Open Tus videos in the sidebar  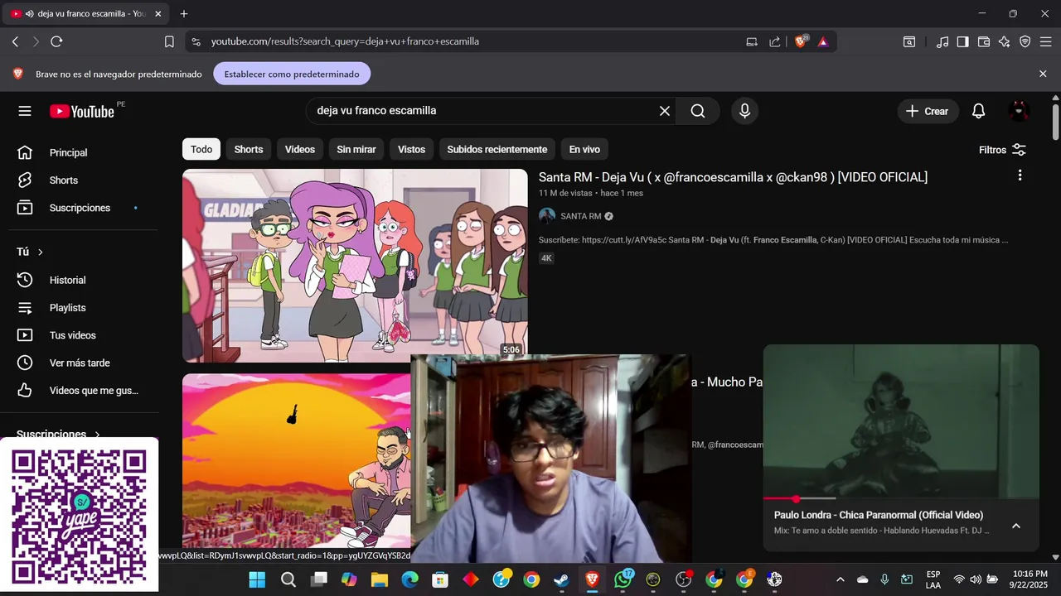tap(80, 335)
